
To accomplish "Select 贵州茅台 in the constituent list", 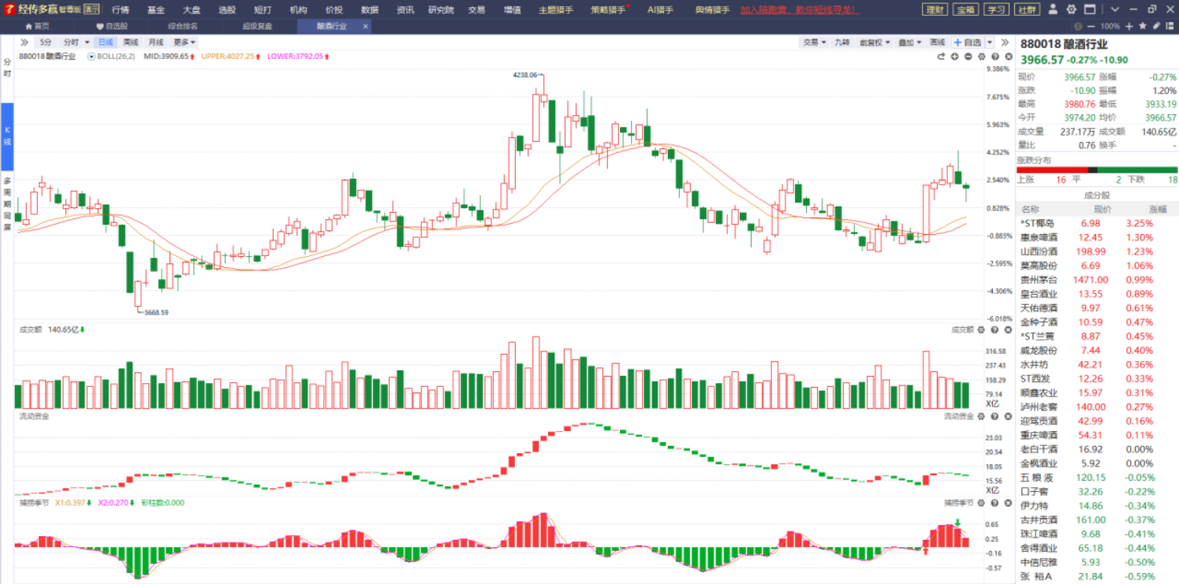I will point(1039,280).
